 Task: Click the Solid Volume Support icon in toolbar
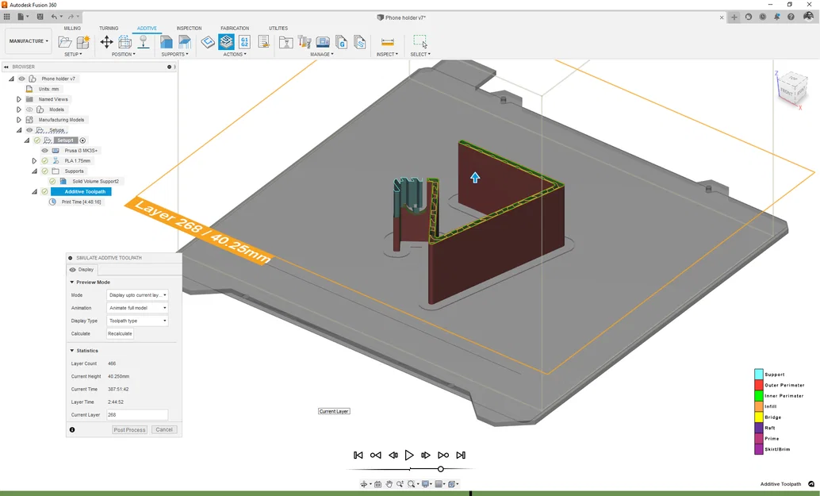point(166,42)
